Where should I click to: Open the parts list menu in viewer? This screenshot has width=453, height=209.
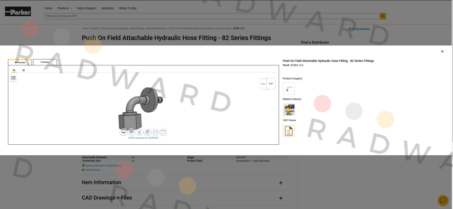click(13, 78)
